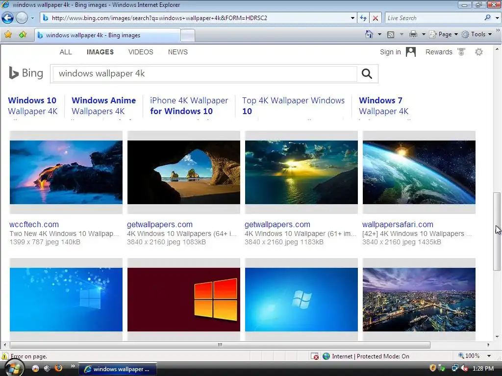
Task: Expand the Home button dropdown arrow
Action: [379, 34]
